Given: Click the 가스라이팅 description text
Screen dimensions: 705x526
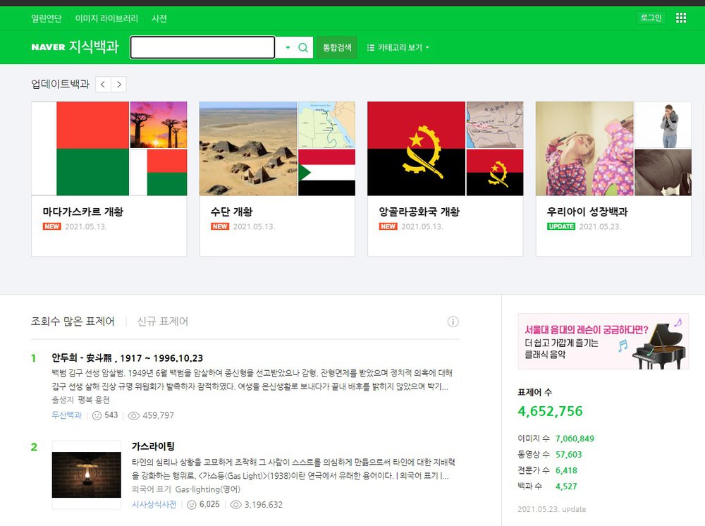Looking at the screenshot, I should point(293,469).
